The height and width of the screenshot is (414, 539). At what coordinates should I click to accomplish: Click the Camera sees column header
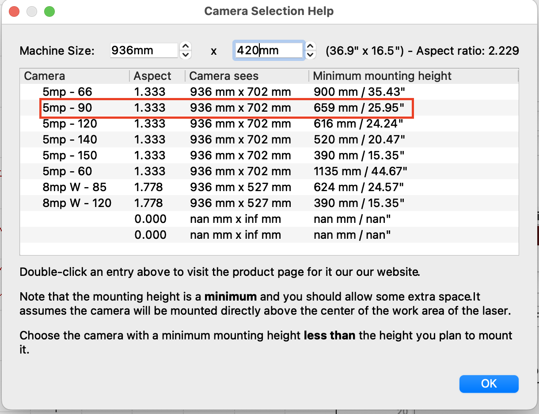pyautogui.click(x=247, y=76)
